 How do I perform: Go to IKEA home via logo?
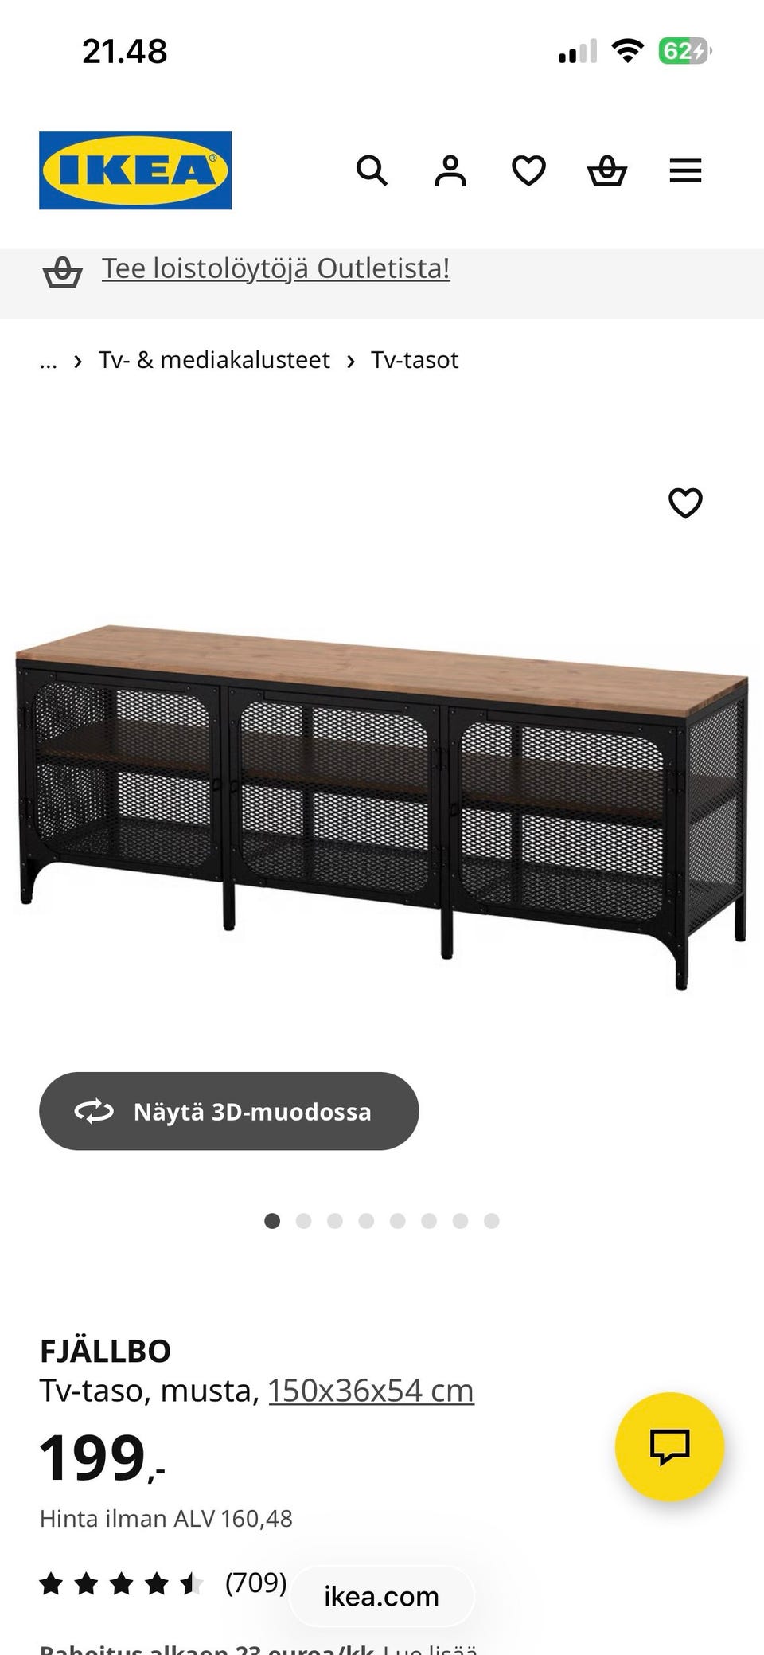point(135,170)
